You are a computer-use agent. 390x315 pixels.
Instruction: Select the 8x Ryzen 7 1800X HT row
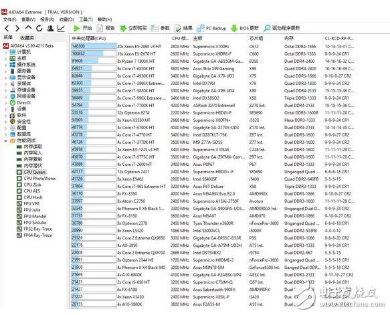[213, 61]
